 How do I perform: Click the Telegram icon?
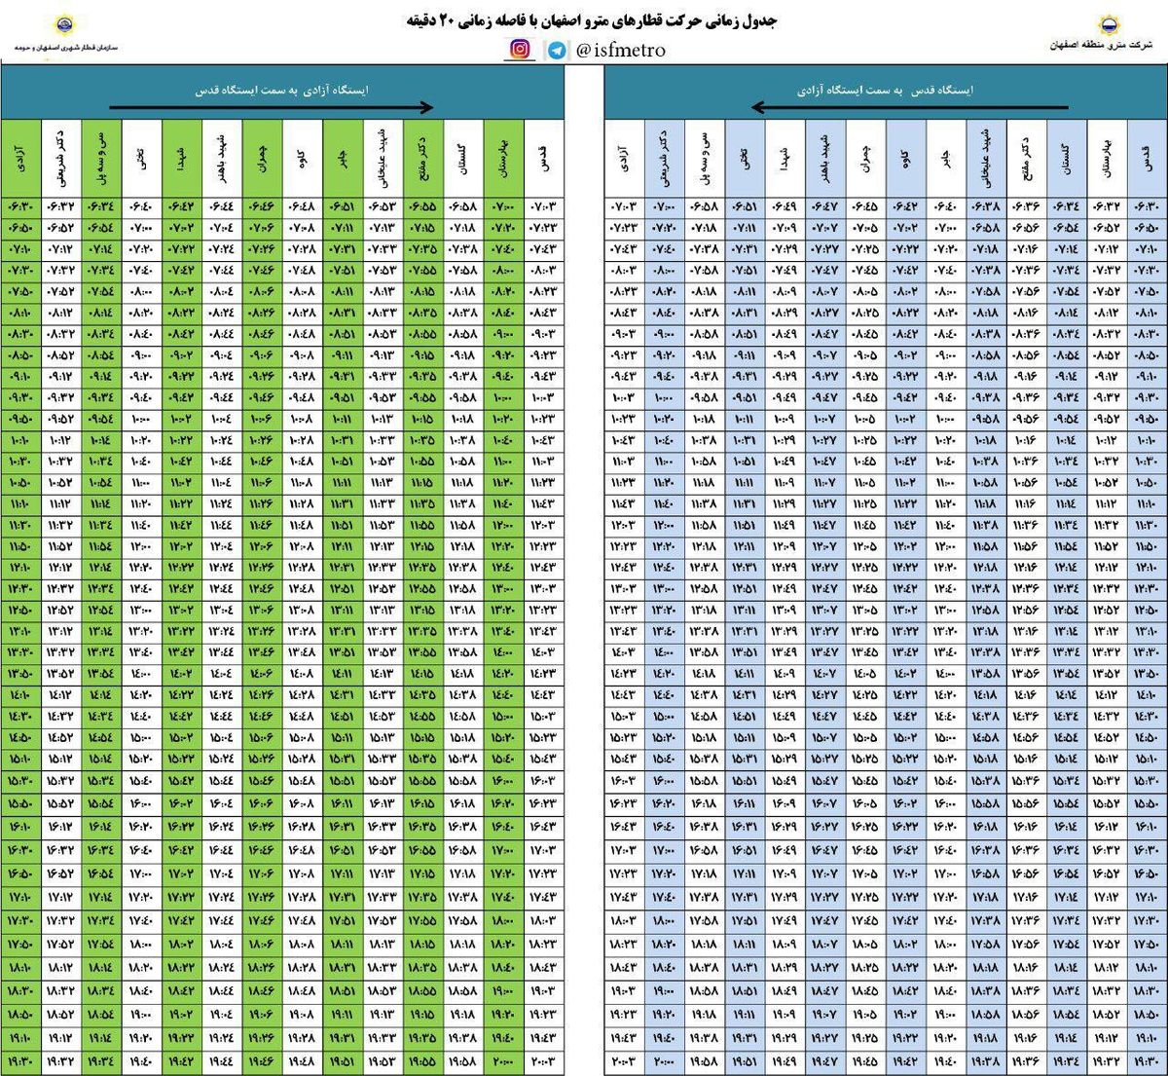click(x=556, y=50)
